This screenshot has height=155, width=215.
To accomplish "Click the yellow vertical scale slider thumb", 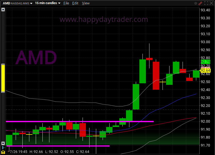I will pos(3,78).
